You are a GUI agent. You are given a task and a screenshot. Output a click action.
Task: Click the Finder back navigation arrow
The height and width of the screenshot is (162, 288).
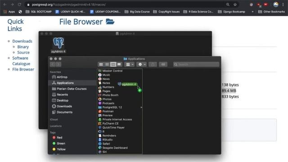pos(53,64)
